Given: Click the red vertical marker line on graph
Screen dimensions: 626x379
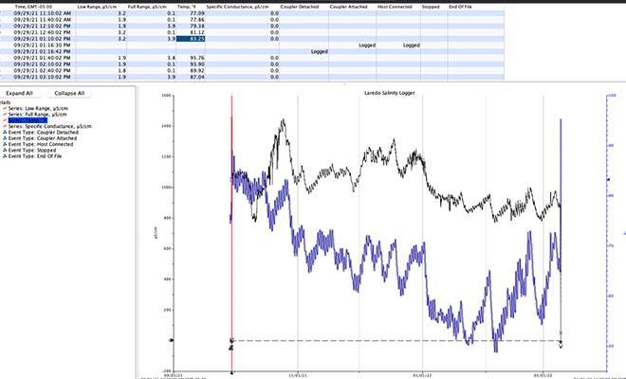Looking at the screenshot, I should click(231, 237).
